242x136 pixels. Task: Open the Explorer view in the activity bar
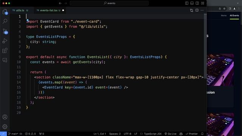click(x=5, y=12)
